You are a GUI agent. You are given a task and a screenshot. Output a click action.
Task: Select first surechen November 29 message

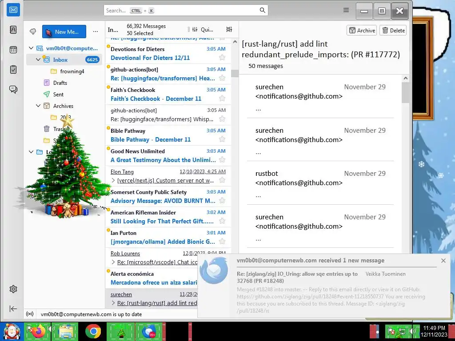pyautogui.click(x=320, y=96)
